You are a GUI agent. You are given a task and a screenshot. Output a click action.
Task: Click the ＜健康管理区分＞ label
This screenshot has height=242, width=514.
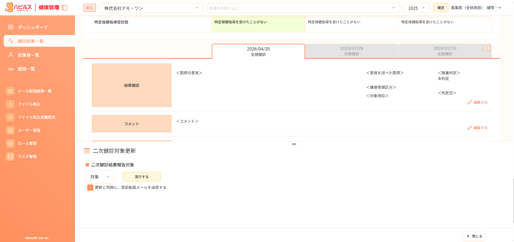pos(381,87)
